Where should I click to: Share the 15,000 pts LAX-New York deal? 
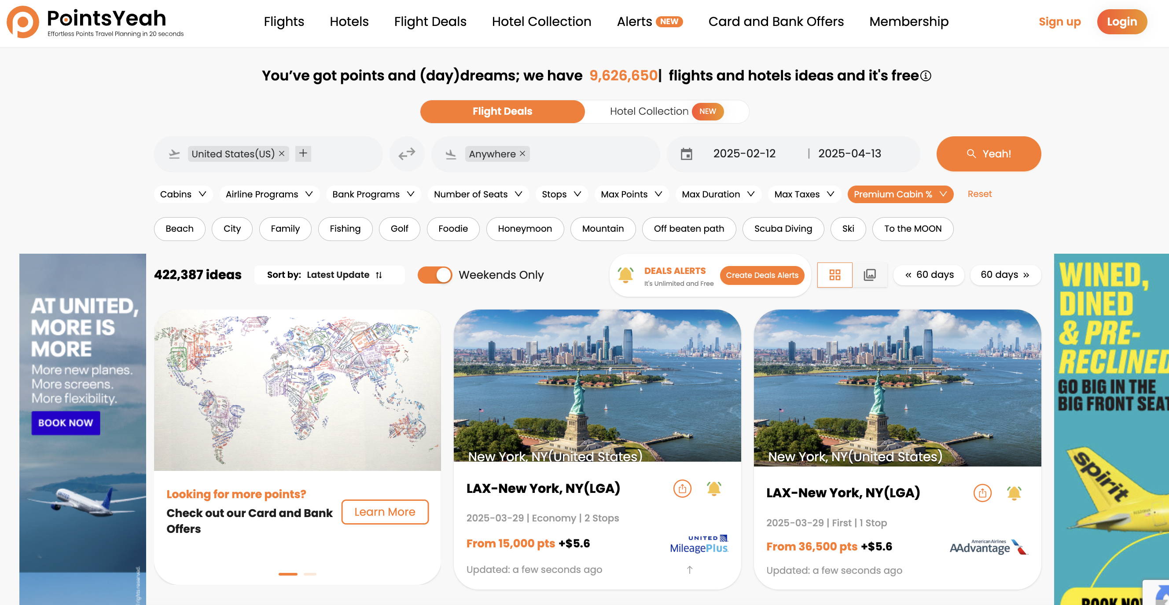[682, 488]
